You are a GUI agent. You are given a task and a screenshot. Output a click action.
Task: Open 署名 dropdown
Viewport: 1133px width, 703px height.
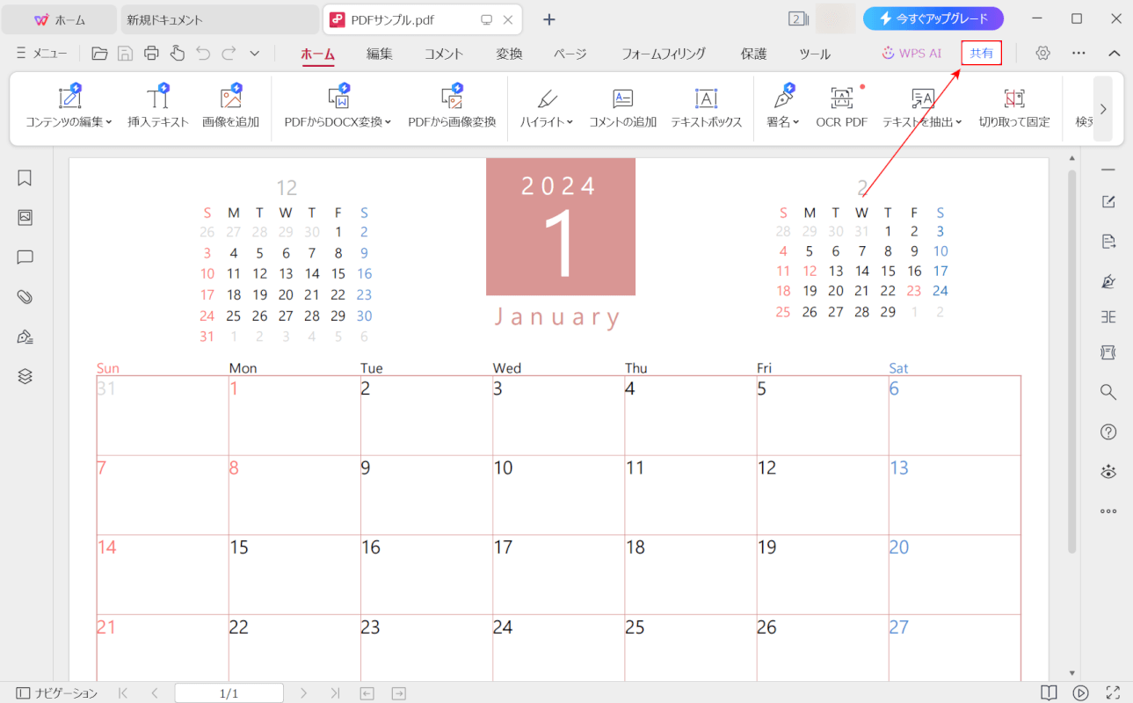[781, 108]
